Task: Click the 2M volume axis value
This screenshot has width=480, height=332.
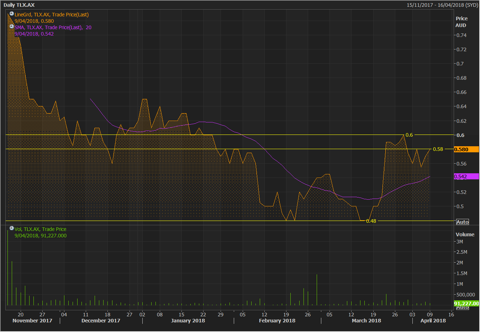Action: [x=460, y=263]
